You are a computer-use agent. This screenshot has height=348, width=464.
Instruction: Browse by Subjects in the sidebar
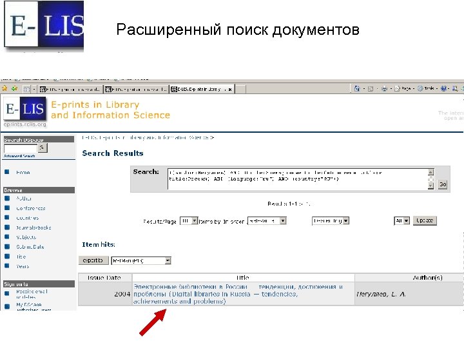pyautogui.click(x=26, y=237)
